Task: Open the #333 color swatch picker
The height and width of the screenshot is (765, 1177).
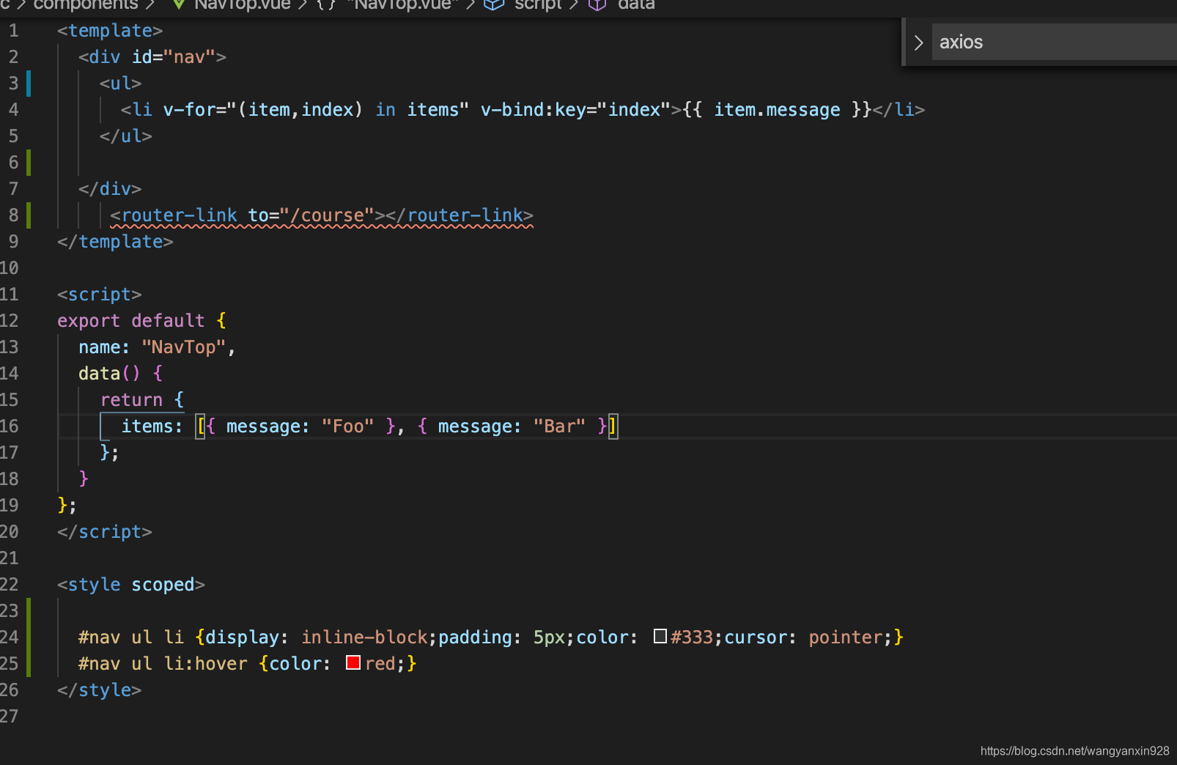Action: 660,636
